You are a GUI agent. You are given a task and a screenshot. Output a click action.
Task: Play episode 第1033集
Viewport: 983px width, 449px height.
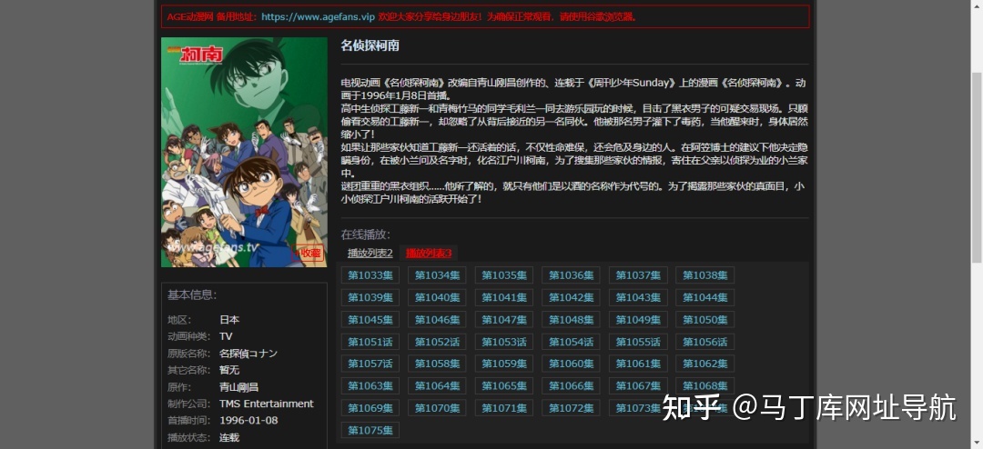click(x=370, y=275)
